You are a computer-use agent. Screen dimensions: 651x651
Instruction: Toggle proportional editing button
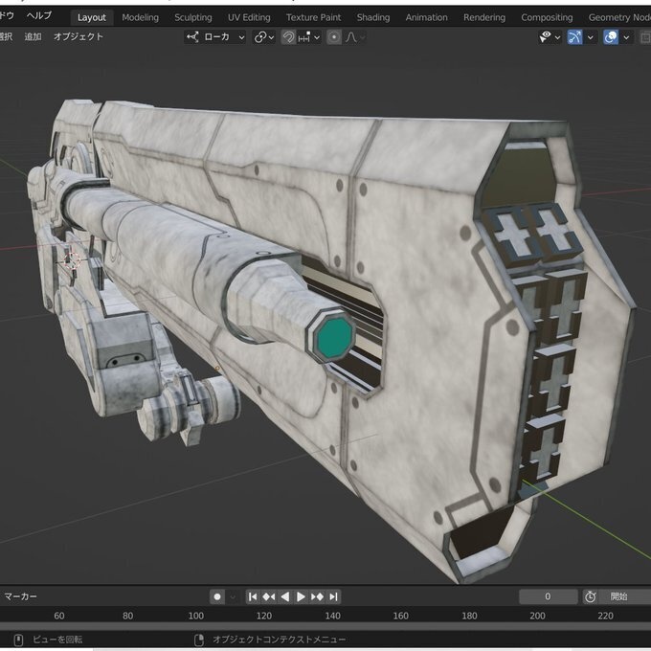[x=334, y=37]
